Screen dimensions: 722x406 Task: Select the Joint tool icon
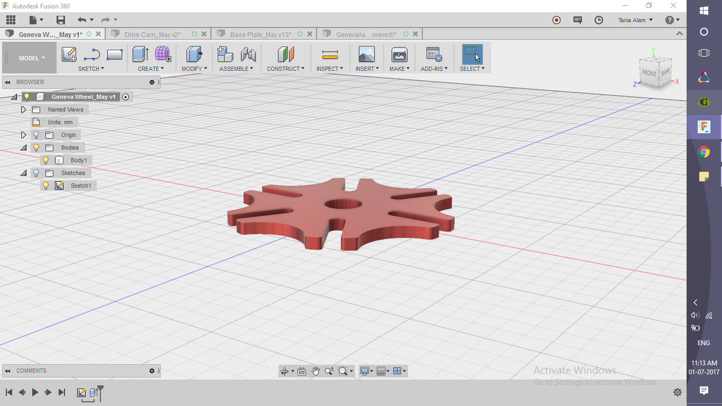click(248, 54)
